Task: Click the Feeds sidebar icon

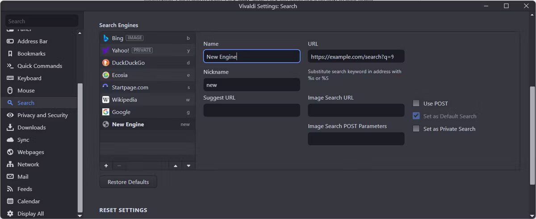Action: [10, 189]
